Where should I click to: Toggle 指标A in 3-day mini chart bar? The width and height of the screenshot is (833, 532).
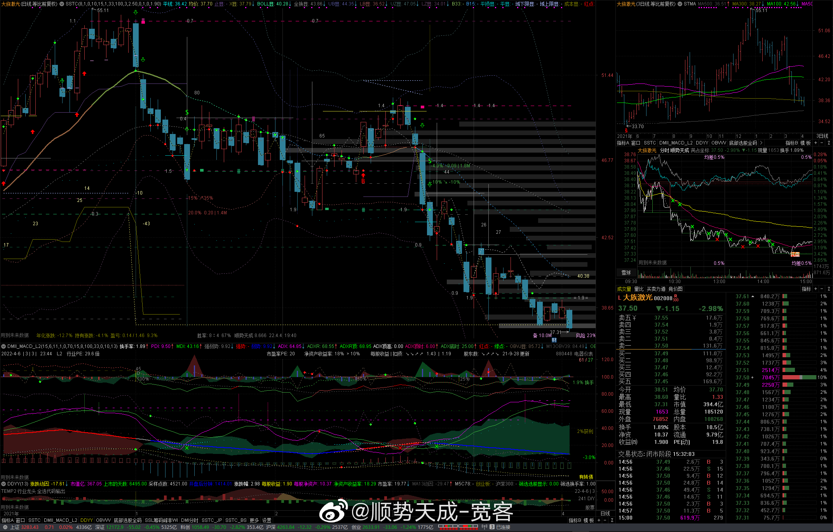pyautogui.click(x=623, y=143)
